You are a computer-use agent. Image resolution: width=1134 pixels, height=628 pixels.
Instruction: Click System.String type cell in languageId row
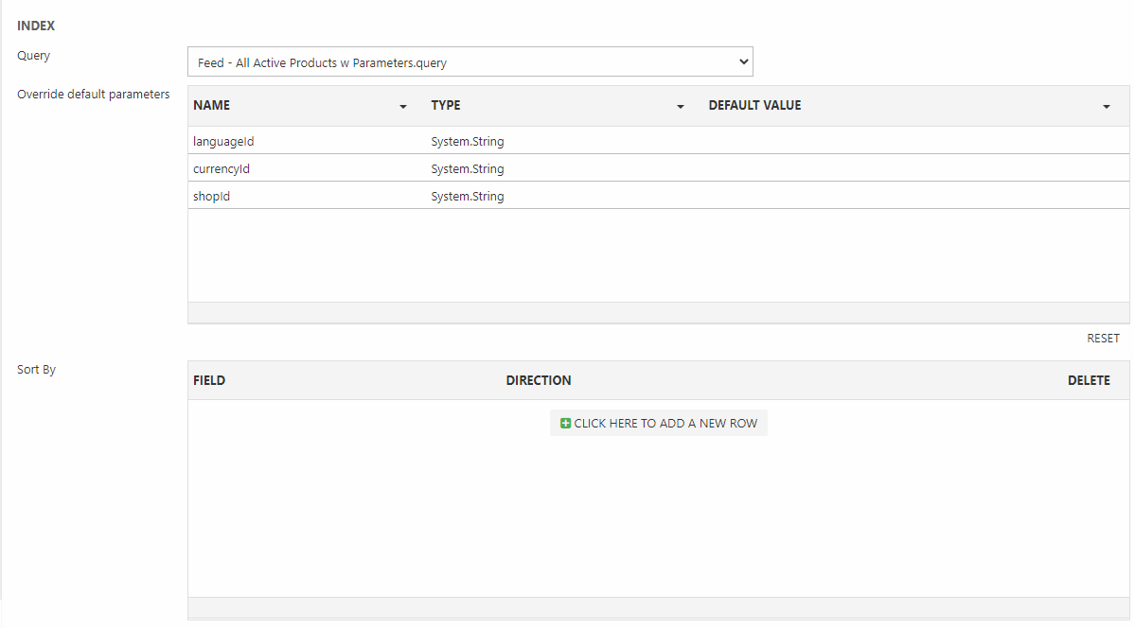tap(468, 141)
